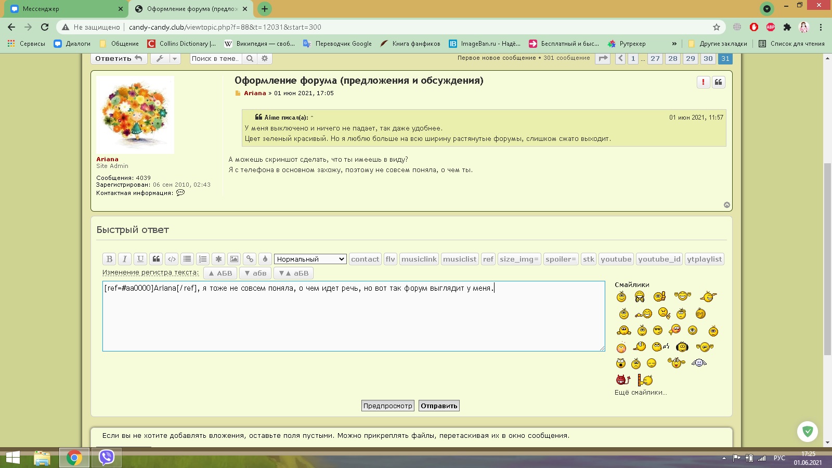Report Ariana's post with the exclamation icon
The image size is (832, 468).
coord(703,82)
